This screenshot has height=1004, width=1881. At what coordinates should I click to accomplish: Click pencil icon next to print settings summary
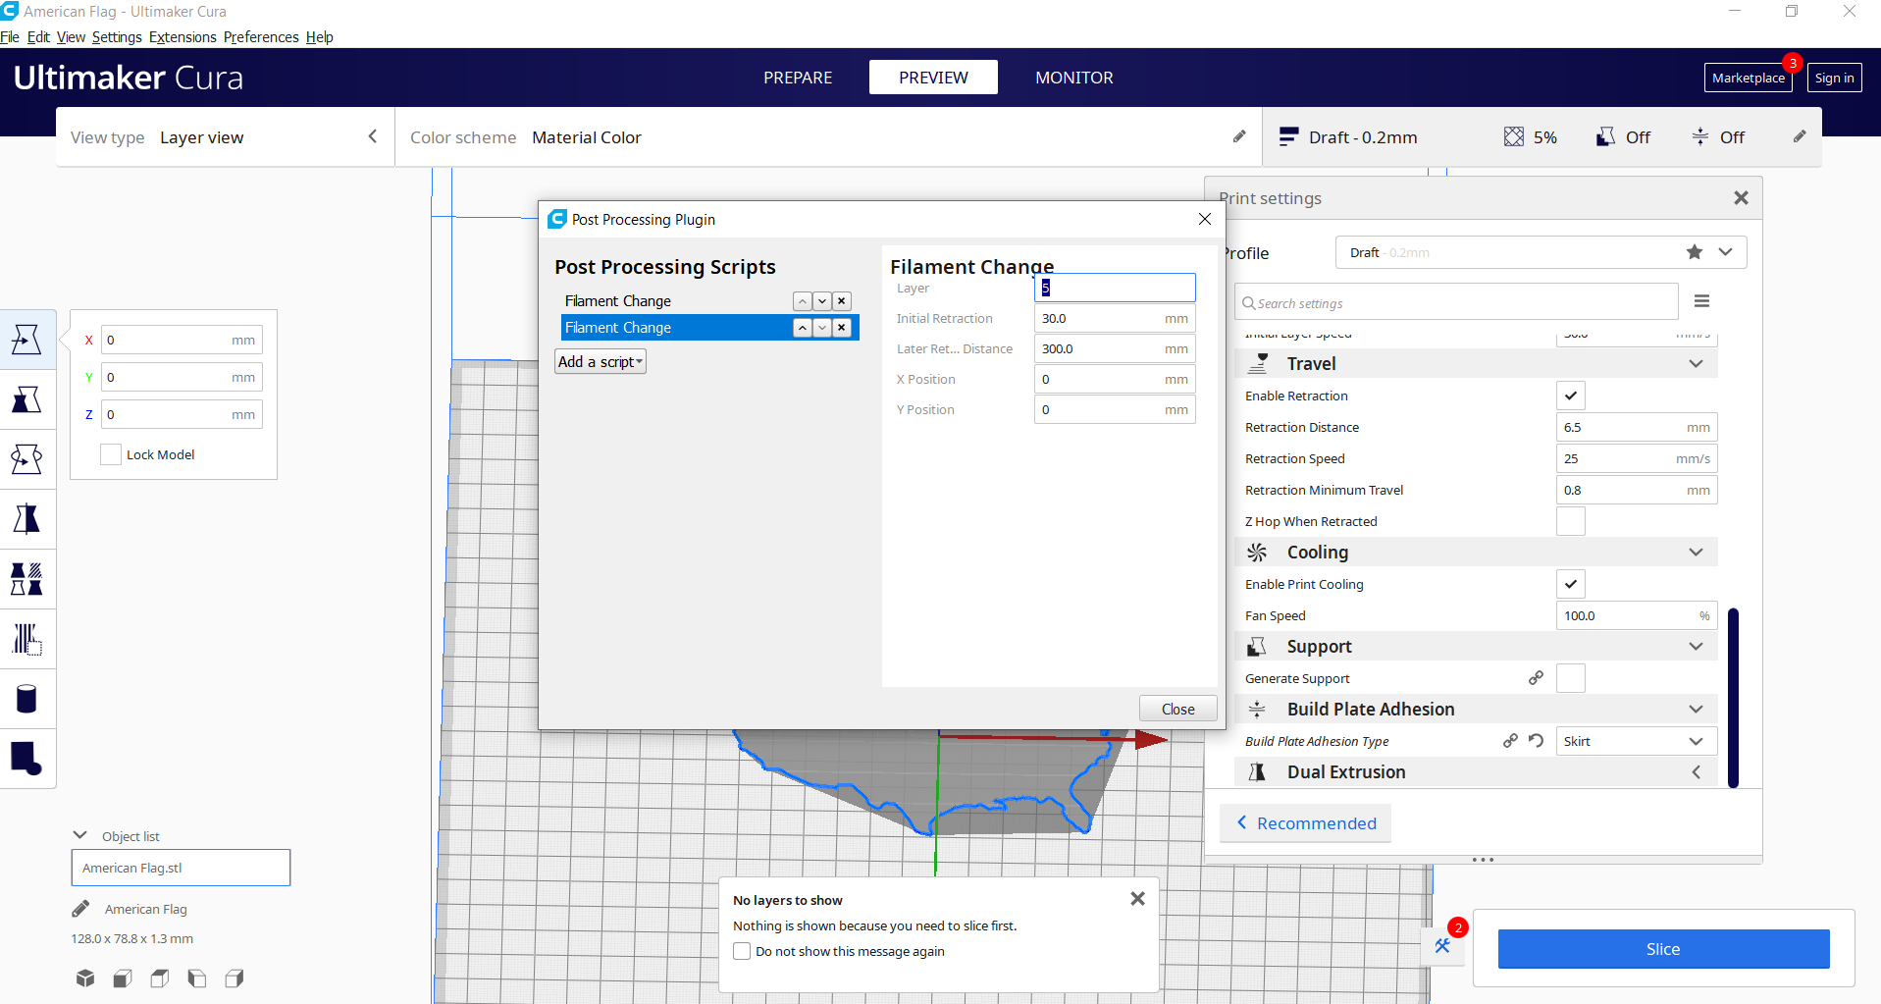pos(1800,136)
